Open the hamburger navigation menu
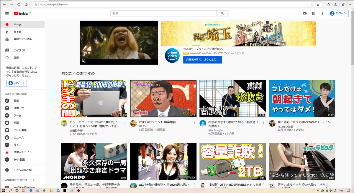This screenshot has height=193, width=354. (x=7, y=13)
